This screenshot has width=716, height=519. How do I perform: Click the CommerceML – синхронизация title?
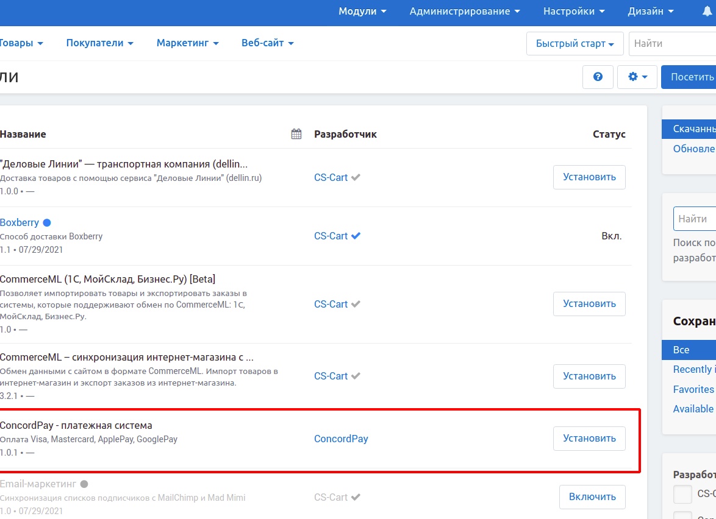[127, 356]
